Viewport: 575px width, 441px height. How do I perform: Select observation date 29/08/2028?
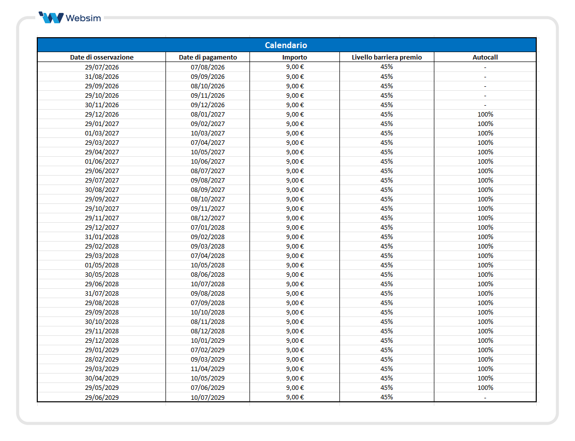[x=101, y=303]
